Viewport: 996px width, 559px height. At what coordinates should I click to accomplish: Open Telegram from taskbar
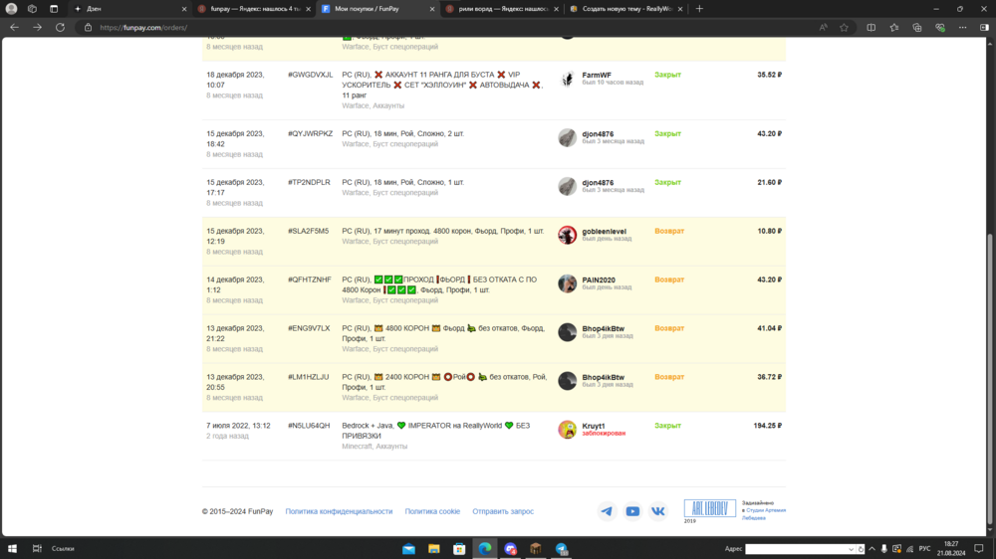click(562, 549)
